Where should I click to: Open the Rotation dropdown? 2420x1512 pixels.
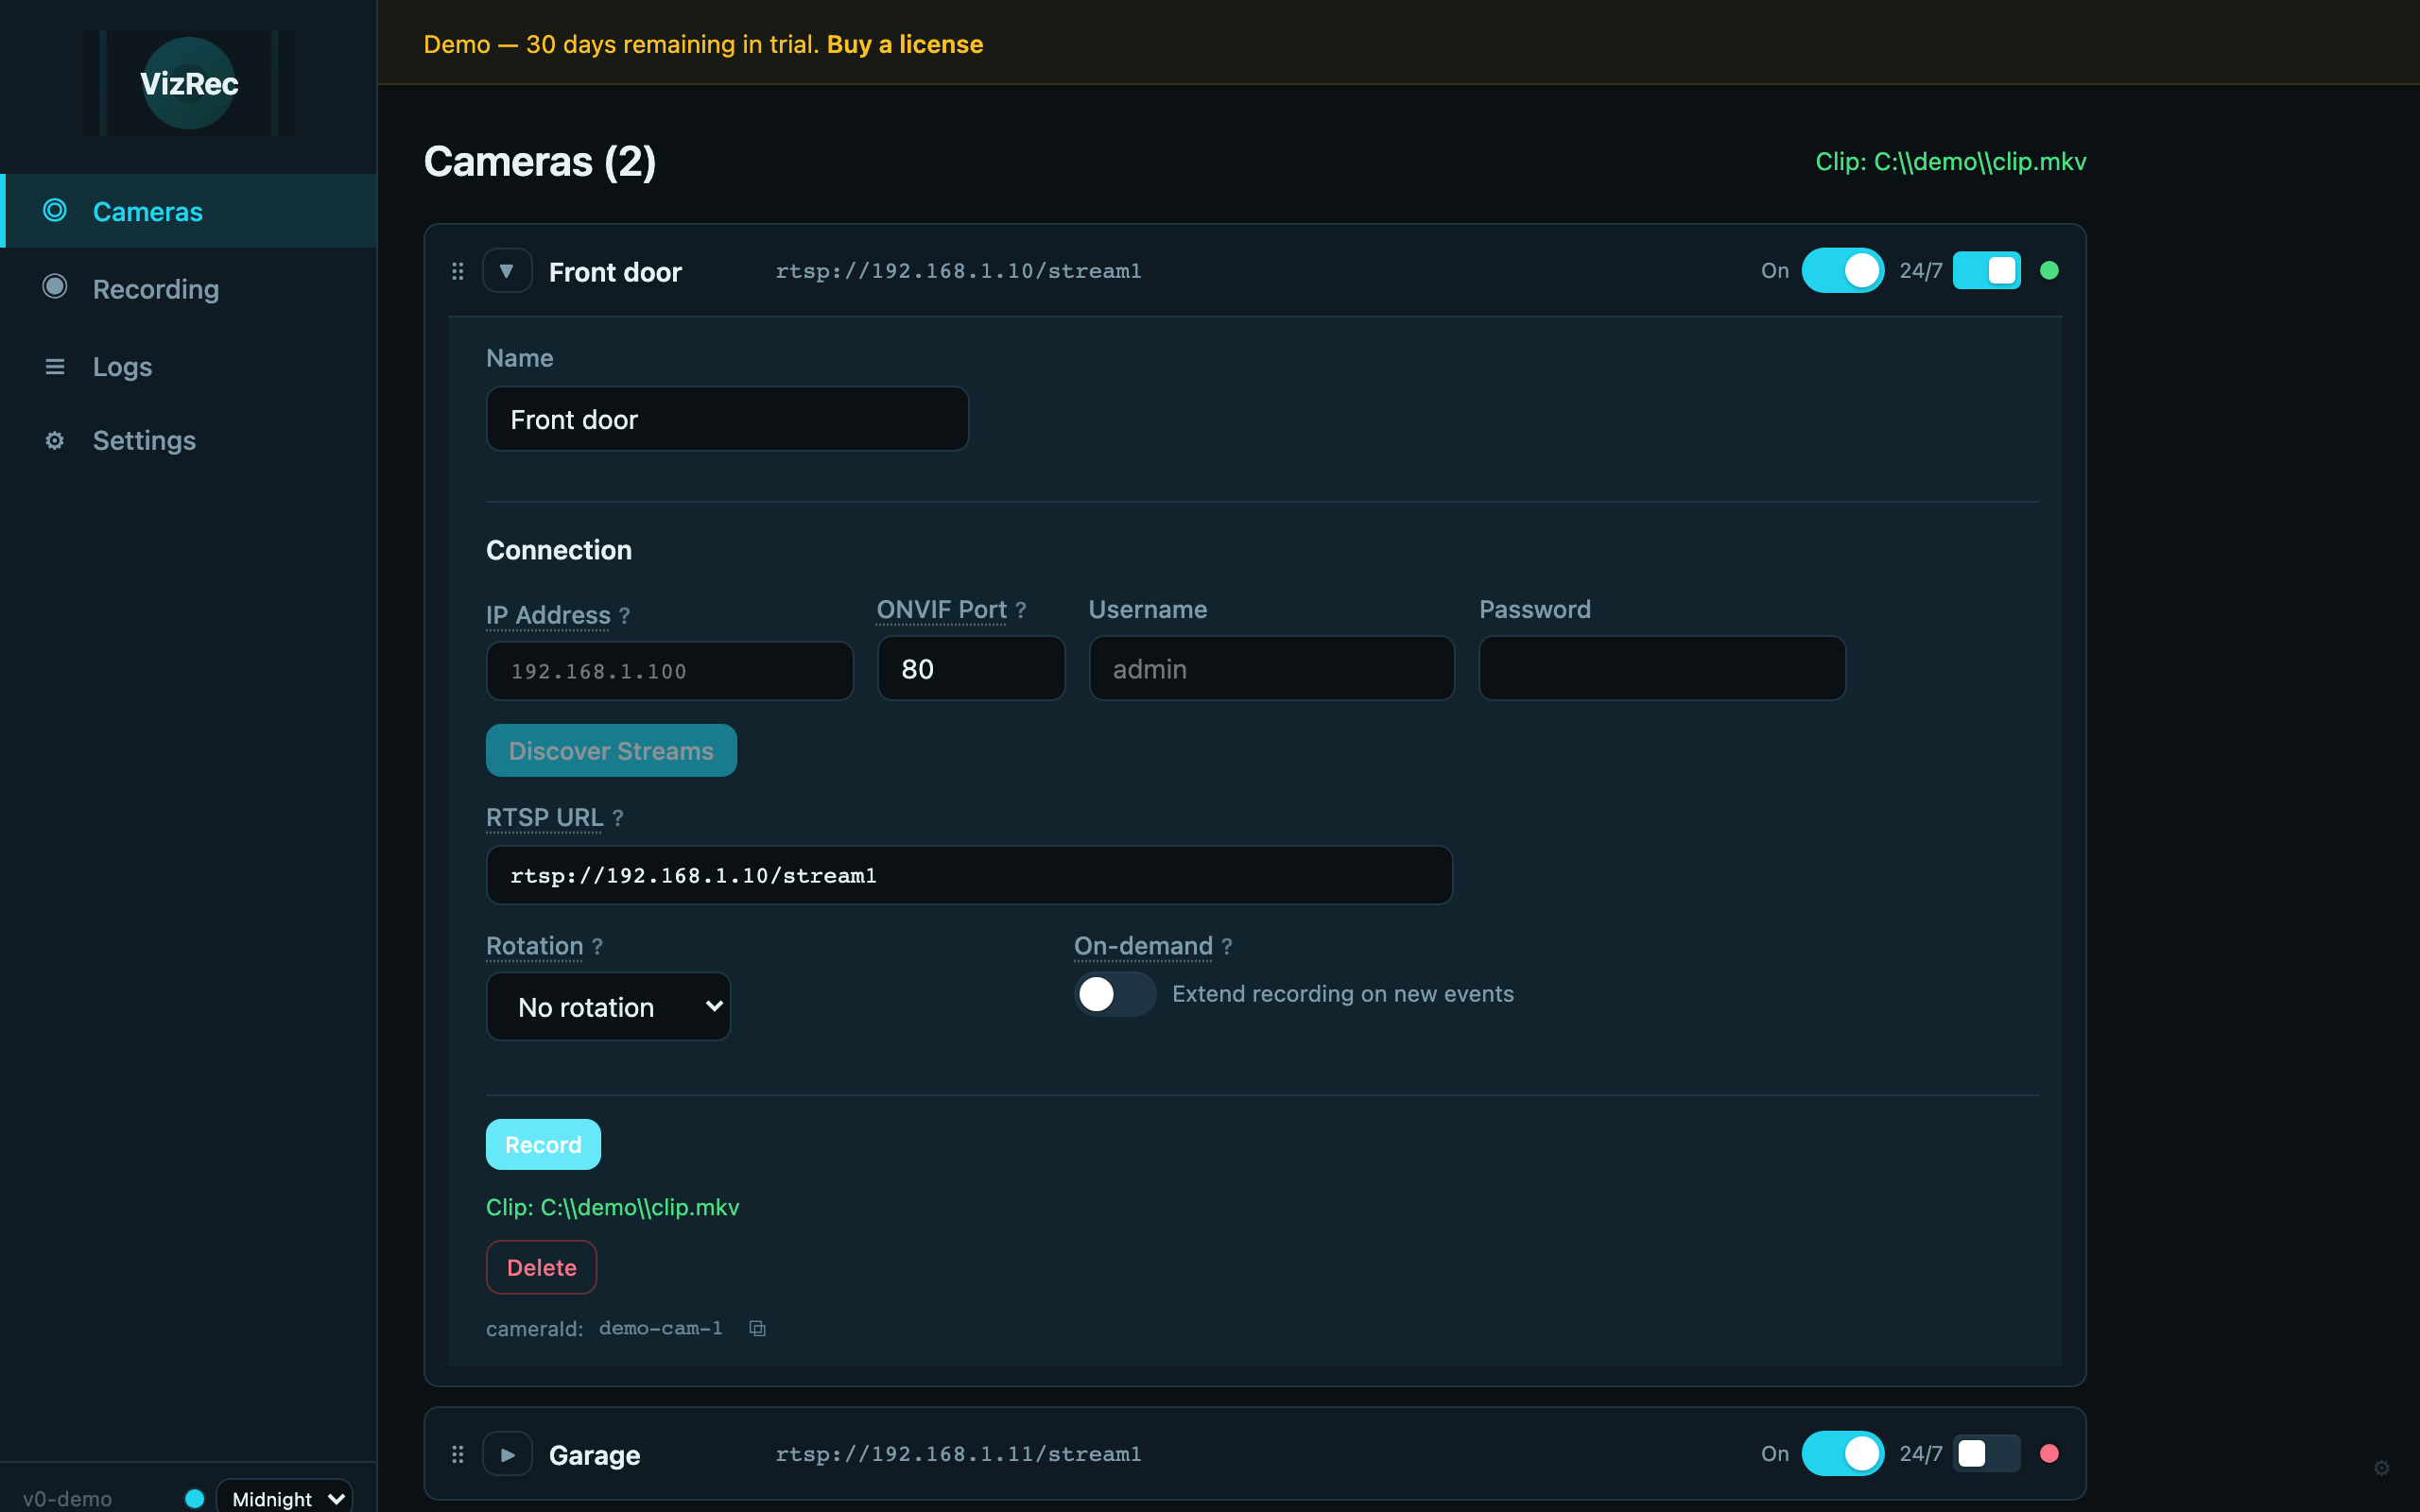click(608, 1006)
